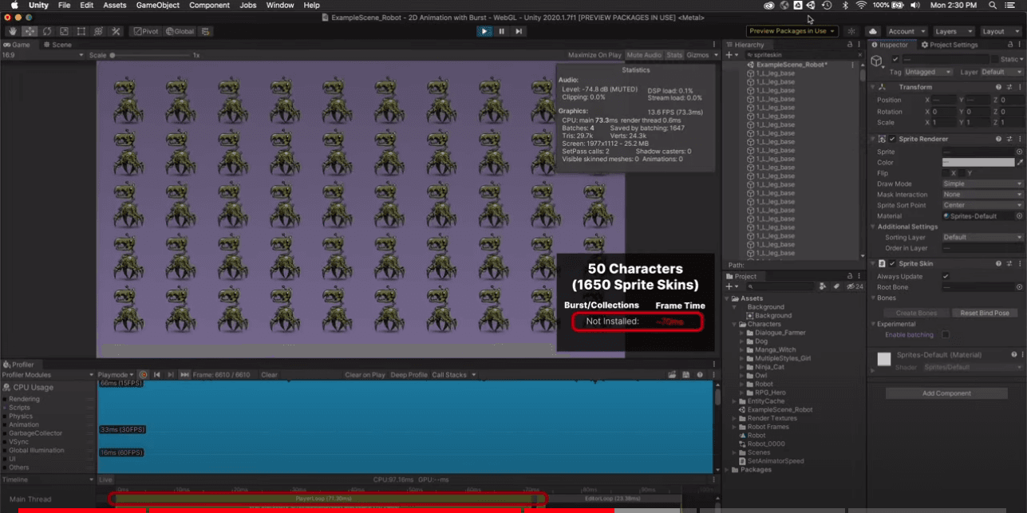Toggle the Profiler record button

[x=144, y=374]
